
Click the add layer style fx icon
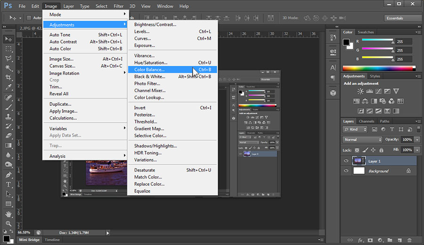tap(360, 240)
